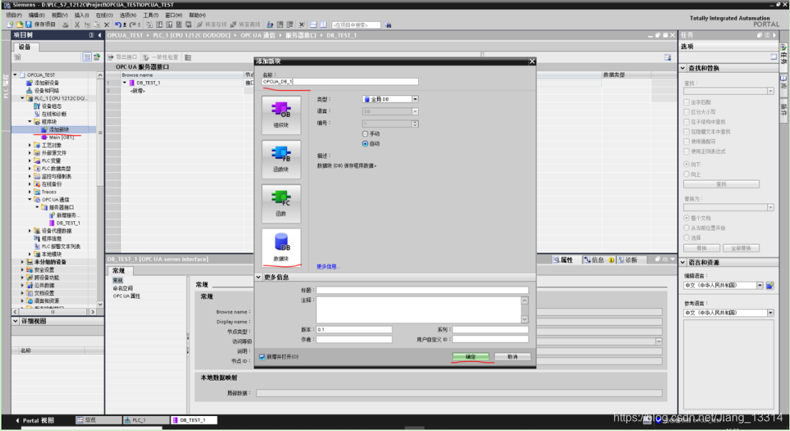Image resolution: width=790 pixels, height=431 pixels.
Task: Switch to the 诊断 diagnostics tab
Action: coord(628,260)
